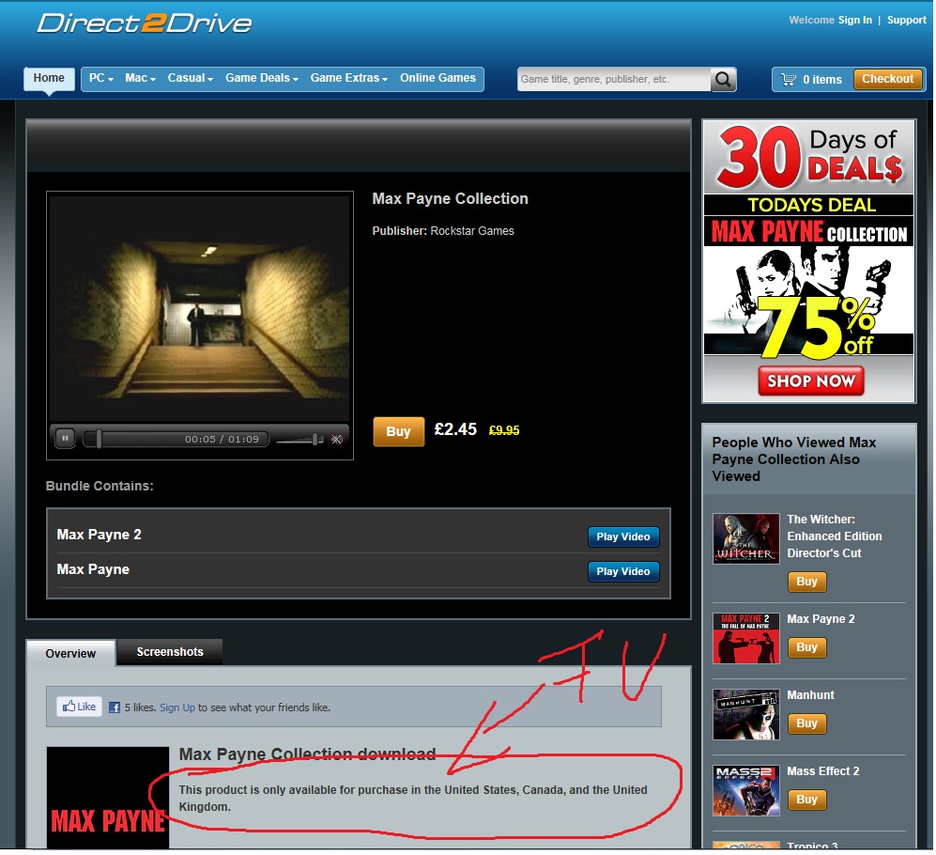The height and width of the screenshot is (855, 936).
Task: Click the Max Payne Collection product heading
Action: pyautogui.click(x=450, y=198)
